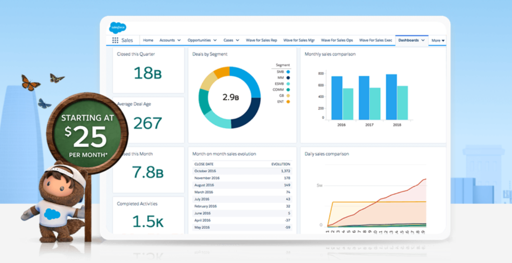The height and width of the screenshot is (263, 512).
Task: Select the November 2016 table row
Action: pyautogui.click(x=242, y=178)
